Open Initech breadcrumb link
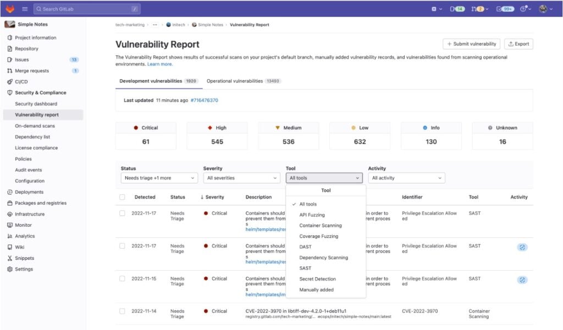Image resolution: width=563 pixels, height=330 pixels. pos(175,25)
